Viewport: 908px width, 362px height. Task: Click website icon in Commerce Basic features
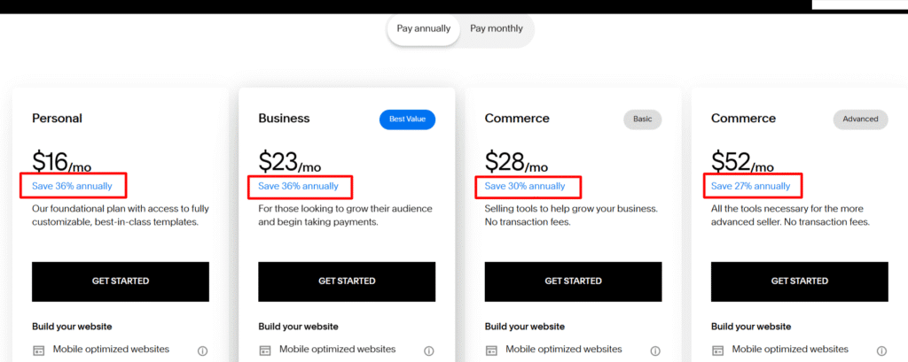[491, 350]
